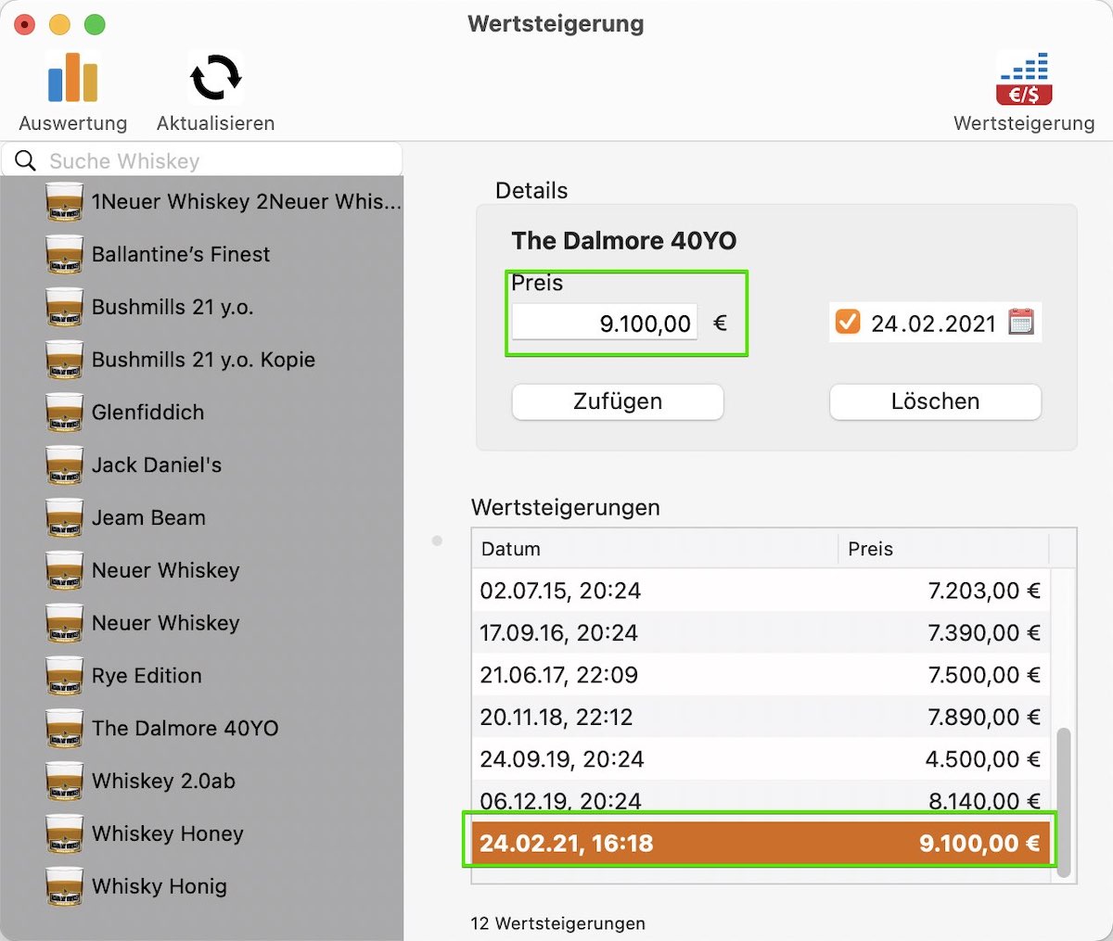Select Jack Daniel's in the list
Viewport: 1113px width, 941px height.
202,465
